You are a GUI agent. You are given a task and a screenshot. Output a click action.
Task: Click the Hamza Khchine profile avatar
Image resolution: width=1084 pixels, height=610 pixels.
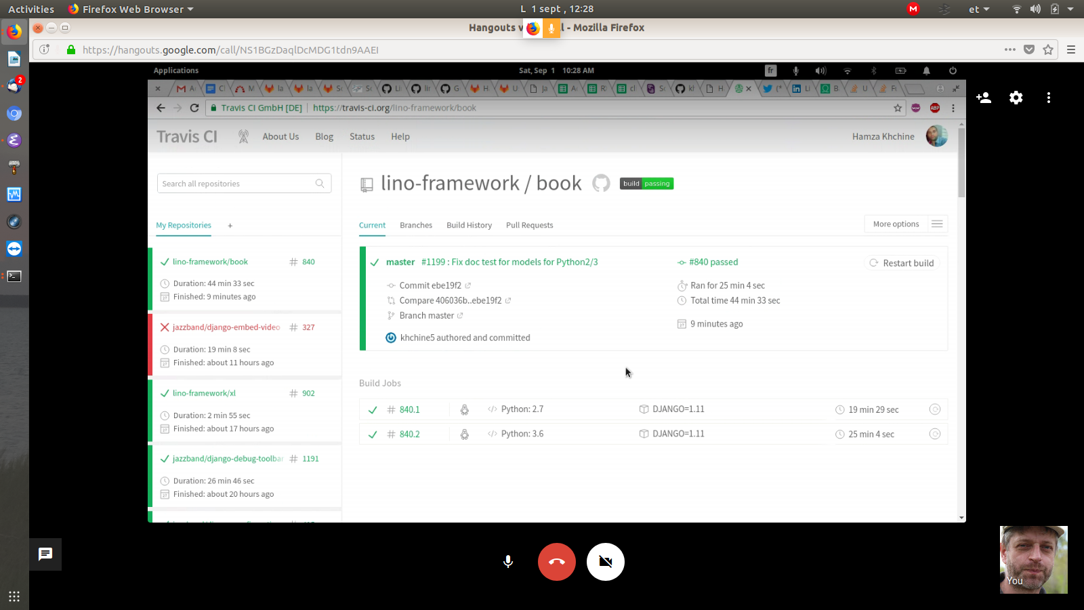click(x=937, y=136)
